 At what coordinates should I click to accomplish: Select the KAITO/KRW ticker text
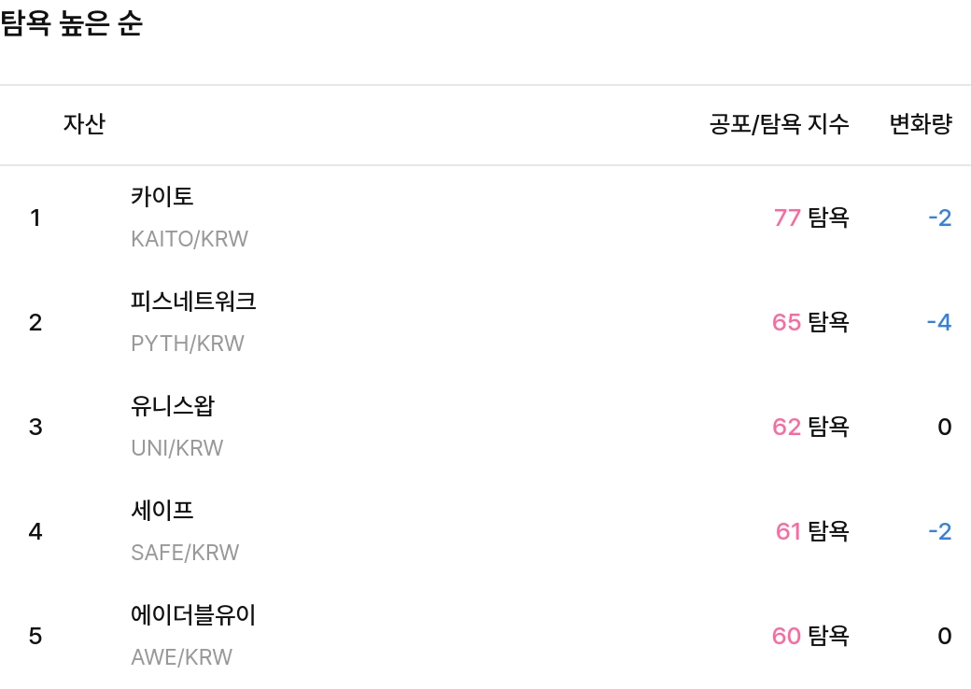click(190, 239)
